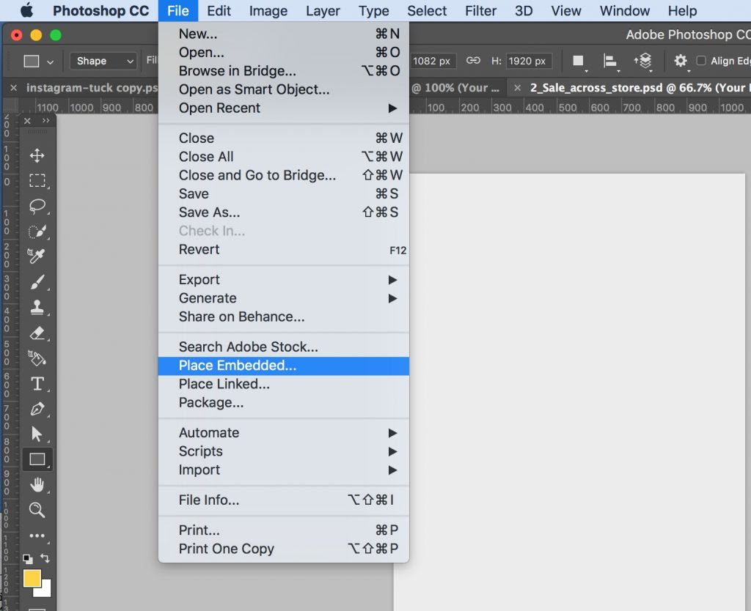This screenshot has width=751, height=611.
Task: Select the Pen tool
Action: pos(37,409)
